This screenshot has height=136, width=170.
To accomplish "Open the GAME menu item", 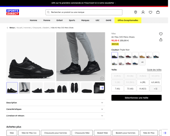I will pos(108,20).
